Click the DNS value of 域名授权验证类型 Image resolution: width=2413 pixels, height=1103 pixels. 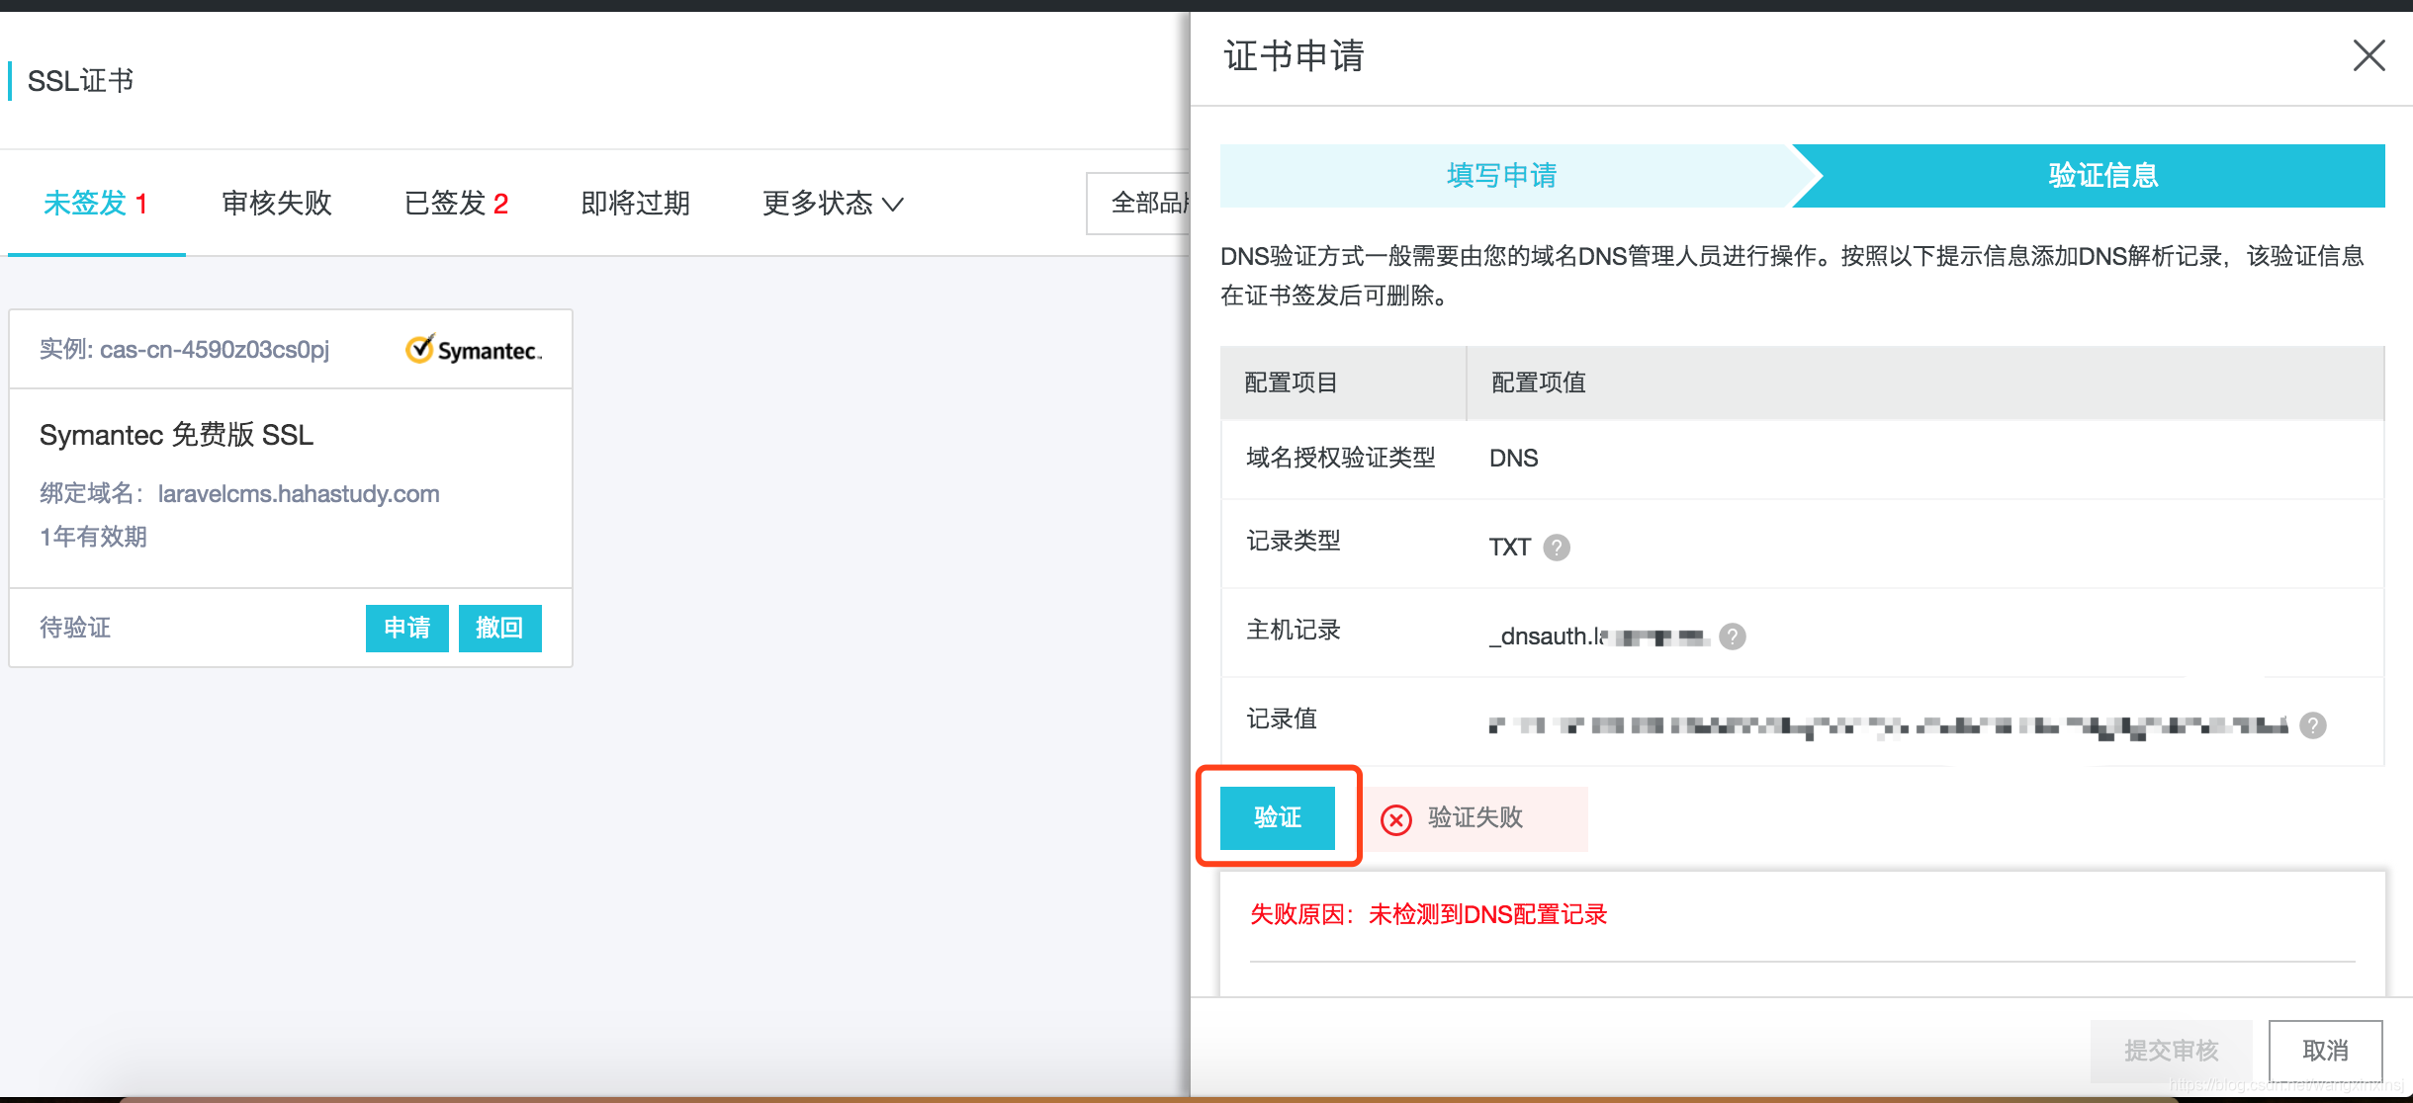1513,459
